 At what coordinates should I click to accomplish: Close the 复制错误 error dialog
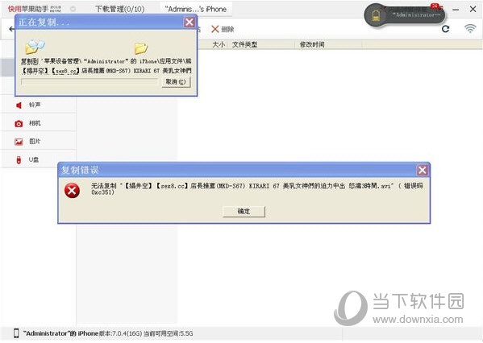tap(422, 170)
